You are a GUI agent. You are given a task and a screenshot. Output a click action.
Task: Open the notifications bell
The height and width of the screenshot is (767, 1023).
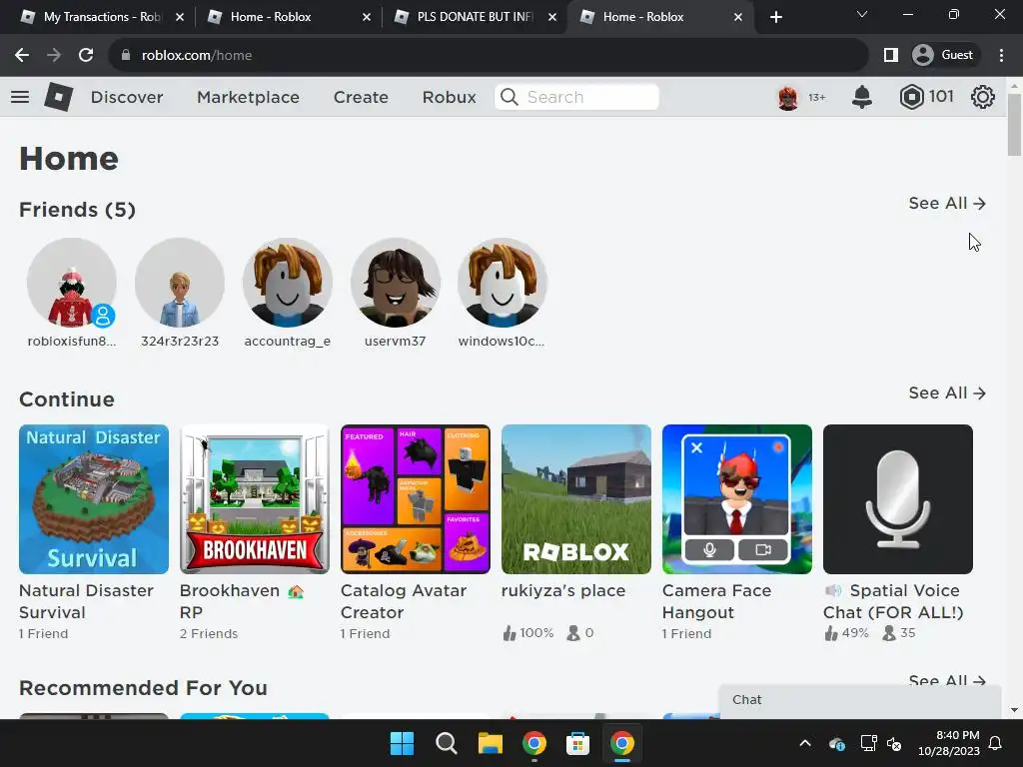tap(862, 97)
